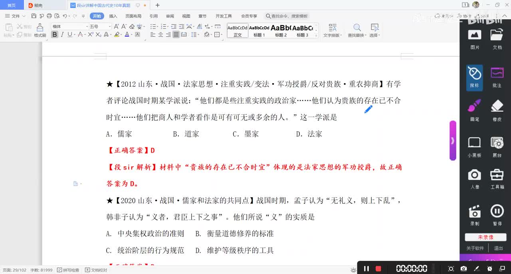
Task: Align text left
Action: 153,35
